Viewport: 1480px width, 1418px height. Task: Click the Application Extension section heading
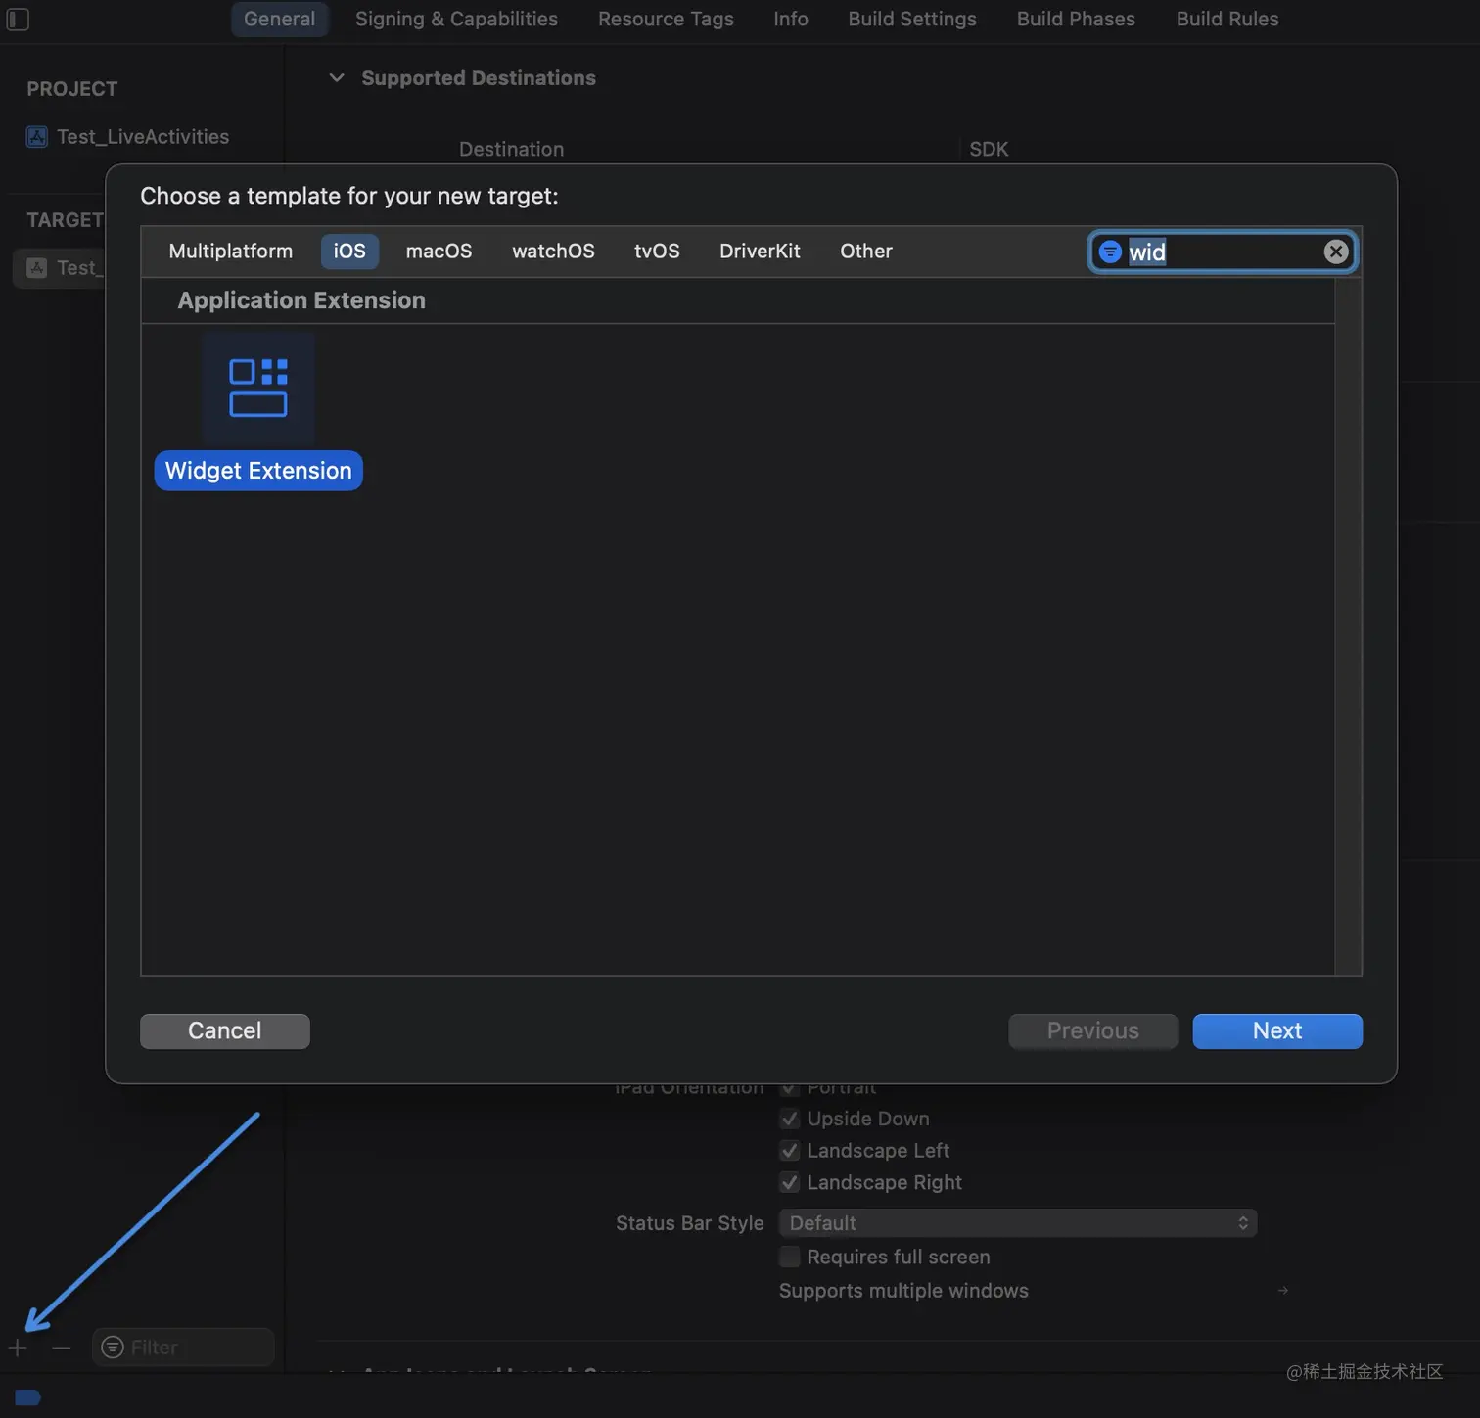pos(301,300)
